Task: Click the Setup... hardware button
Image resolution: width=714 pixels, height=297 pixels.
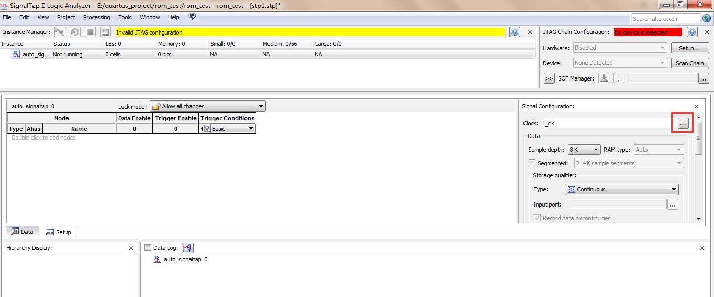Action: click(x=690, y=48)
